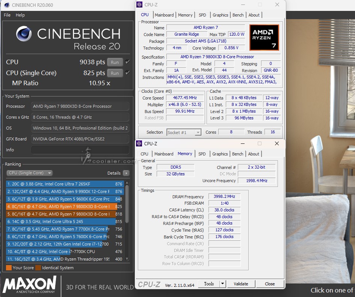
Task: Click the CAS# Latency value 38.0 clocks
Action: [224, 210]
